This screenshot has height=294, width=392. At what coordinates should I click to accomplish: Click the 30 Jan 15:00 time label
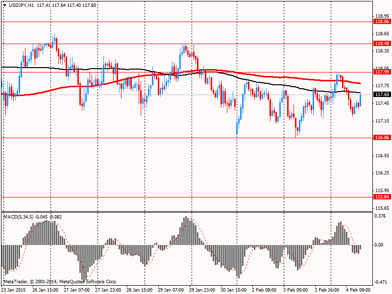pyautogui.click(x=233, y=290)
